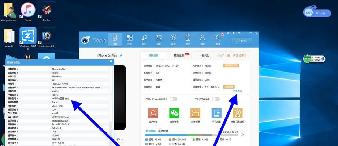Open the 下载中心 download center
This screenshot has width=338, height=146.
click(x=241, y=41)
